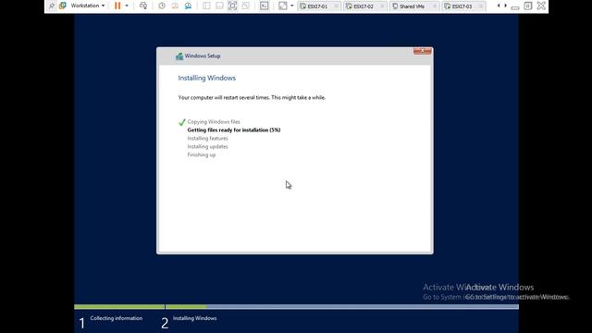Toggle the thumbnail bar icon
This screenshot has width=592, height=333.
click(x=219, y=6)
